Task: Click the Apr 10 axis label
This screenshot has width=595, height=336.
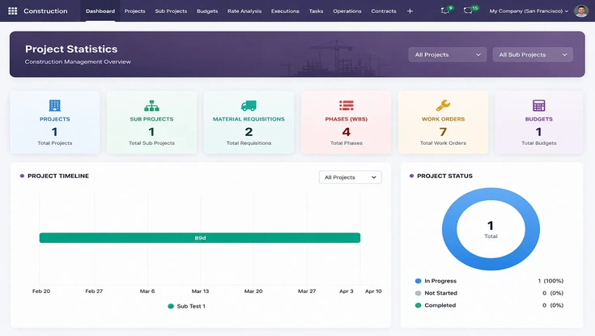Action: pyautogui.click(x=373, y=291)
